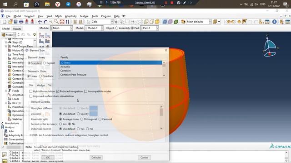Screen dimensions: 291x163
Task: Take a snapshot with recorder camera icon
Action: (178, 3)
